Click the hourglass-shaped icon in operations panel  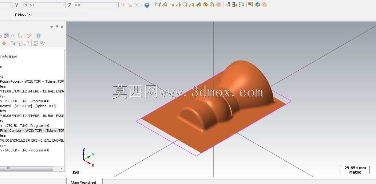tap(36, 43)
